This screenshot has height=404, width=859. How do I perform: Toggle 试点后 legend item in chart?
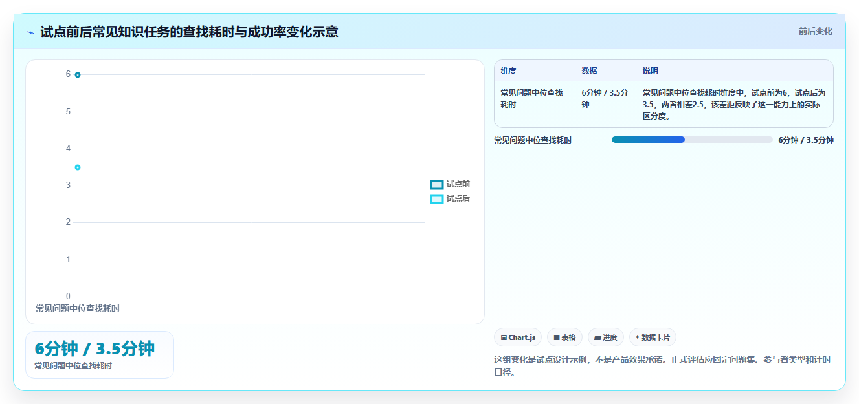[451, 198]
